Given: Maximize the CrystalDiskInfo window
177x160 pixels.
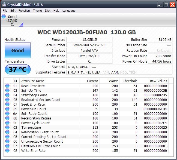Looking at the screenshot, I should pyautogui.click(x=166, y=5).
